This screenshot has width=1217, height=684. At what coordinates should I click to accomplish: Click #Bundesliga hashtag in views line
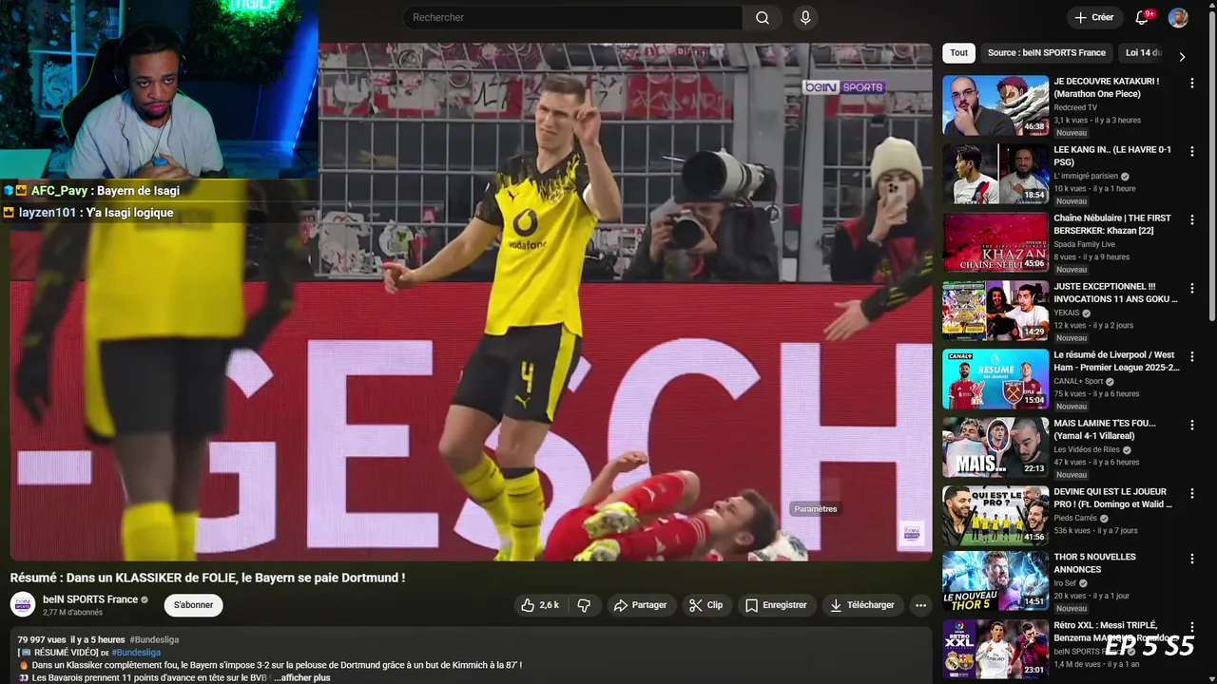[x=154, y=639]
